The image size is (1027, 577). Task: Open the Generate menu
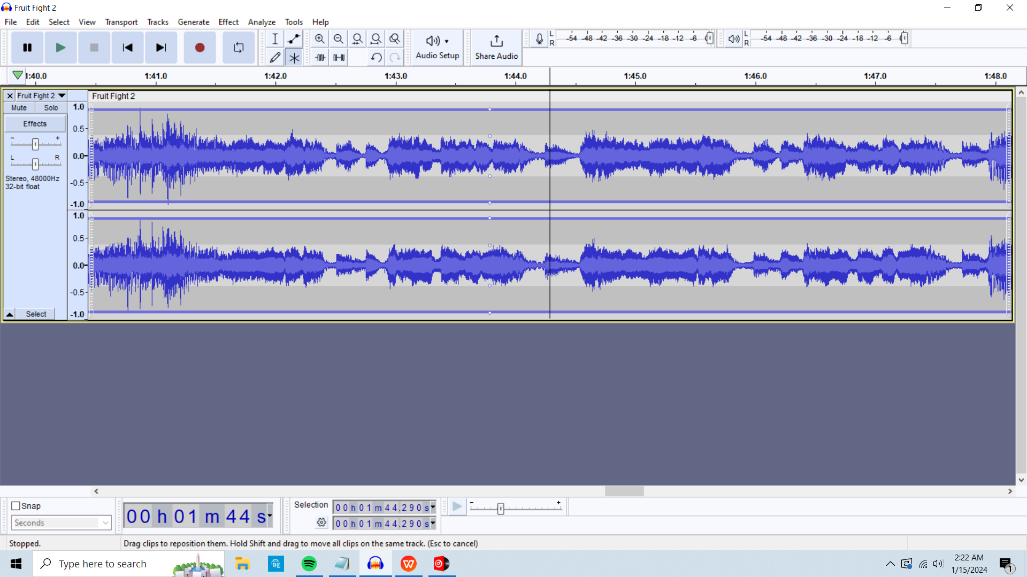click(194, 22)
